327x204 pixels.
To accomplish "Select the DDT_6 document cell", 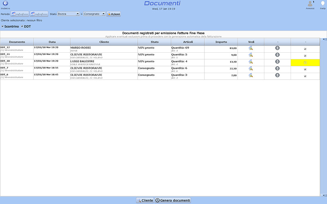I will click(x=17, y=76).
